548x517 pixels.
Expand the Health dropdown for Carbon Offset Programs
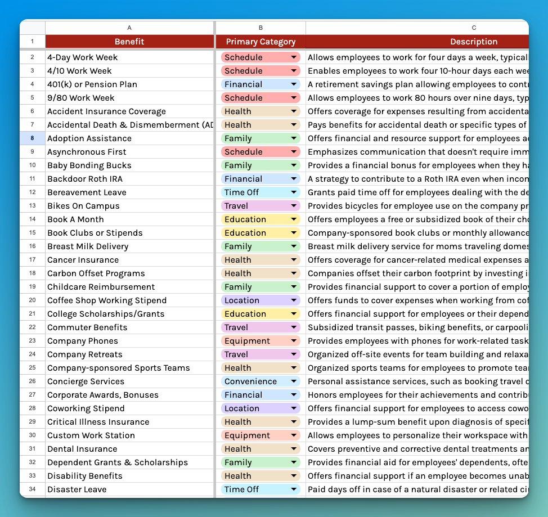294,273
